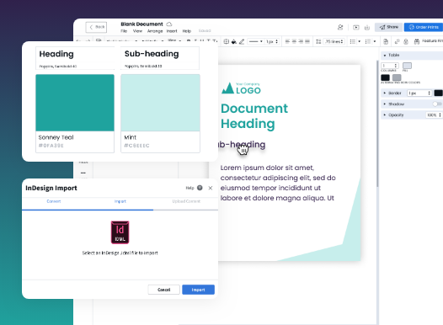
Task: Click the Document Heading text on page
Action: click(x=254, y=116)
